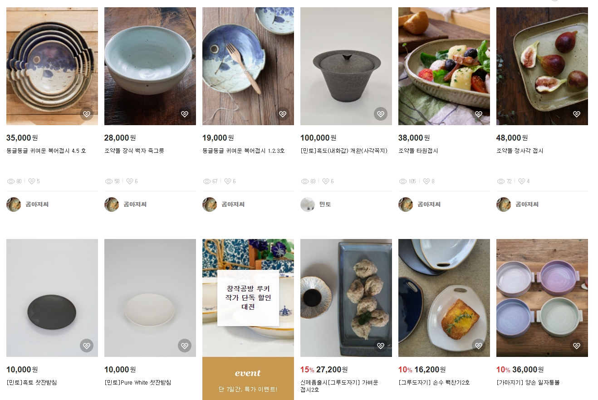Open the [민토]흑도 찻잔받침 product title
The height and width of the screenshot is (400, 598).
[32, 383]
